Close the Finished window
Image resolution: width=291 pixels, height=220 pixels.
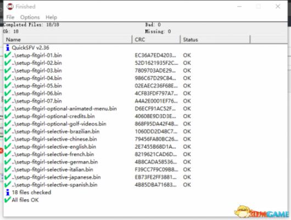pos(278,7)
